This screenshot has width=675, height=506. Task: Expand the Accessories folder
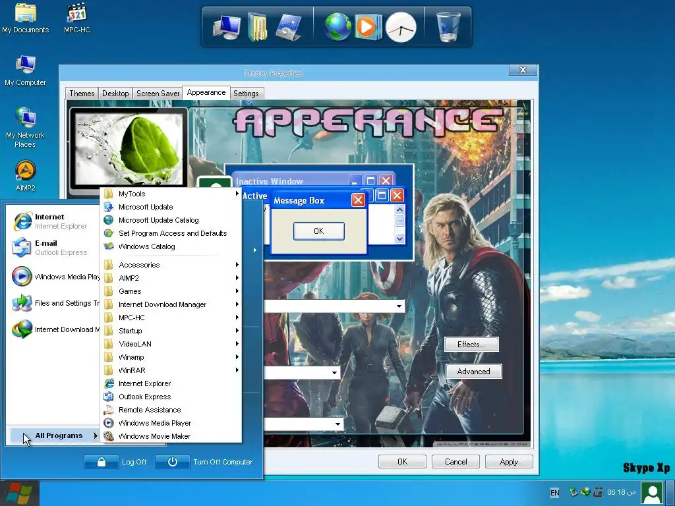(x=171, y=265)
